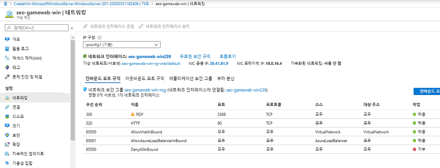Open 활동 로그 activity log icon

click(7, 49)
